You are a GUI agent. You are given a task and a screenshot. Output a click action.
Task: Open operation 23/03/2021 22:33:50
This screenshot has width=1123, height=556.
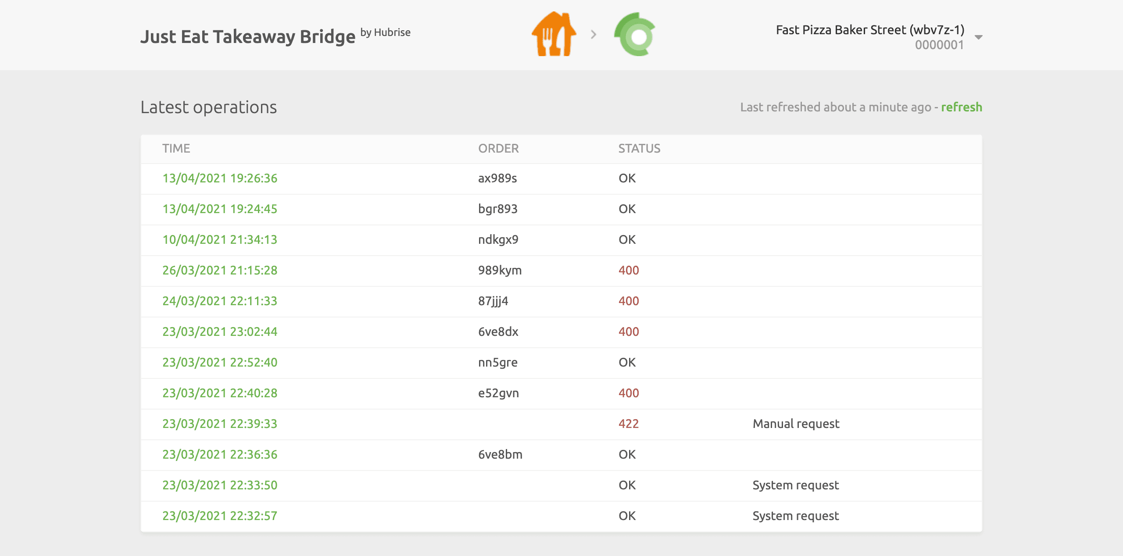coord(220,485)
